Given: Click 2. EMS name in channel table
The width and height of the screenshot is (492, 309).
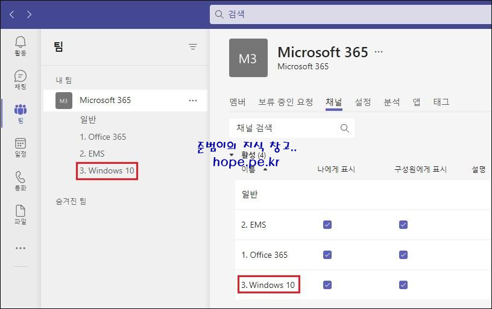Looking at the screenshot, I should click(253, 225).
